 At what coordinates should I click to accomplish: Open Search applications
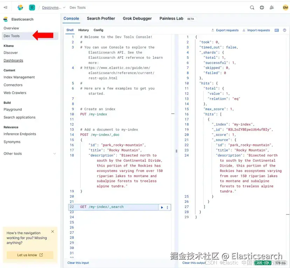[x=19, y=117]
